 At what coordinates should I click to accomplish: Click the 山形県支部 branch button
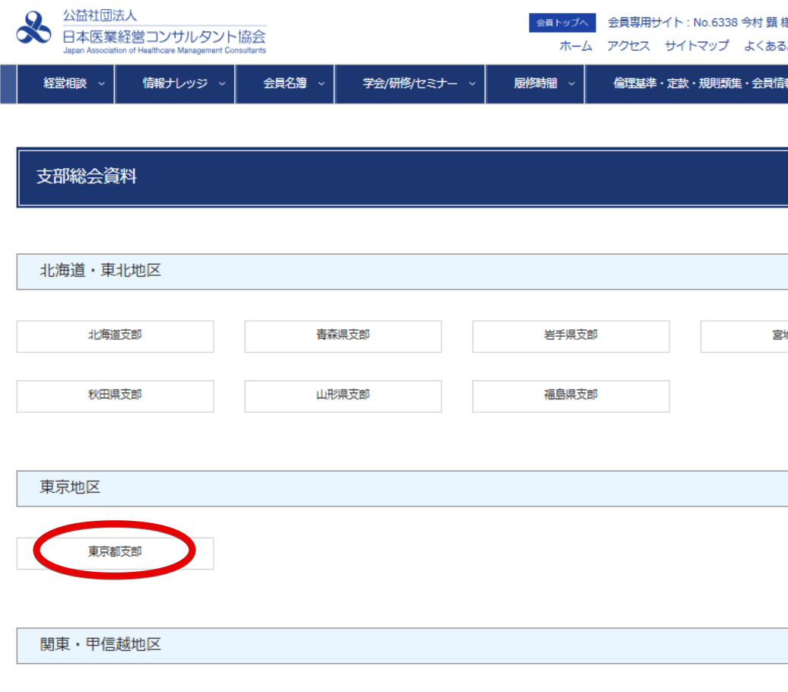point(343,396)
